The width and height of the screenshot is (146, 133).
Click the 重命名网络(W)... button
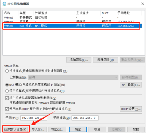132,60
